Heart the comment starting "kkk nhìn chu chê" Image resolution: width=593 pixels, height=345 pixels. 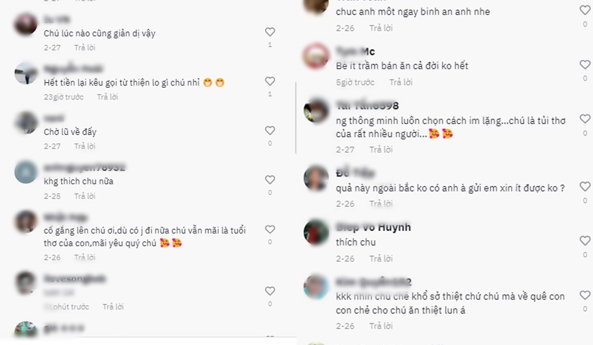coord(585,295)
